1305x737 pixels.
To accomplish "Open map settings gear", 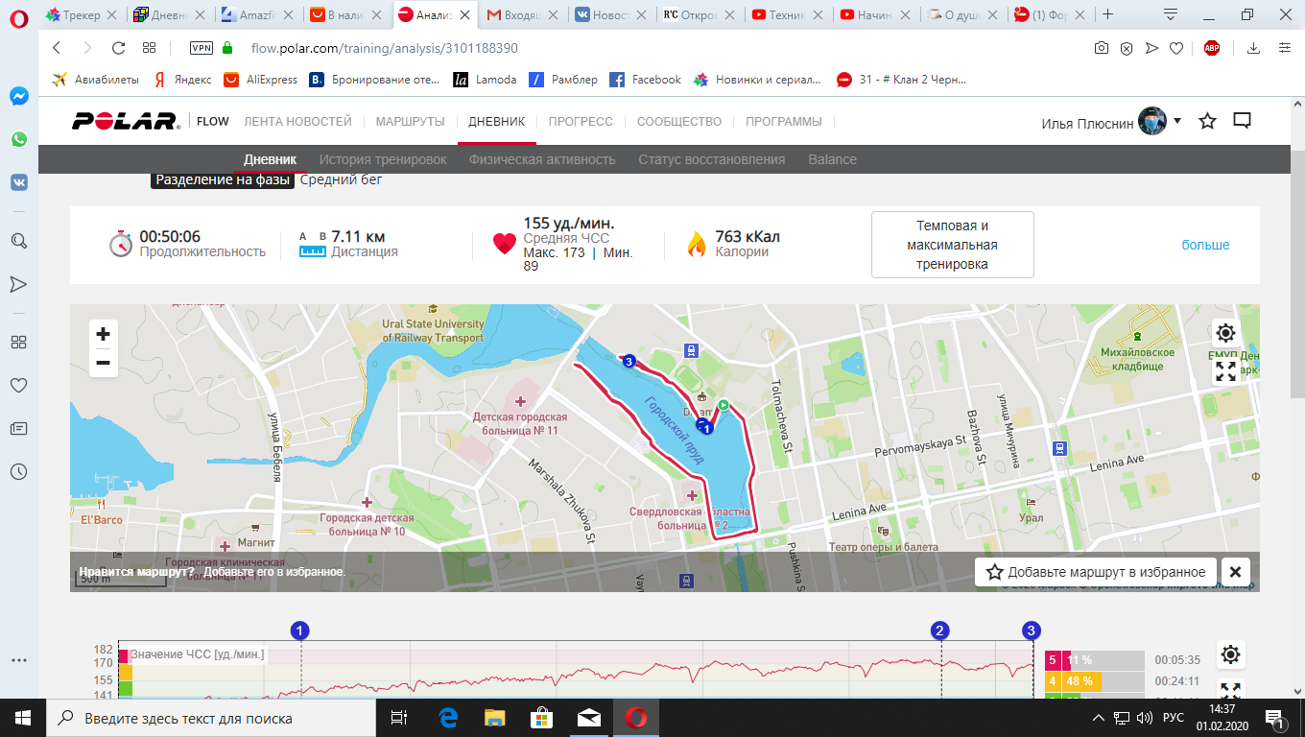I will (x=1225, y=333).
